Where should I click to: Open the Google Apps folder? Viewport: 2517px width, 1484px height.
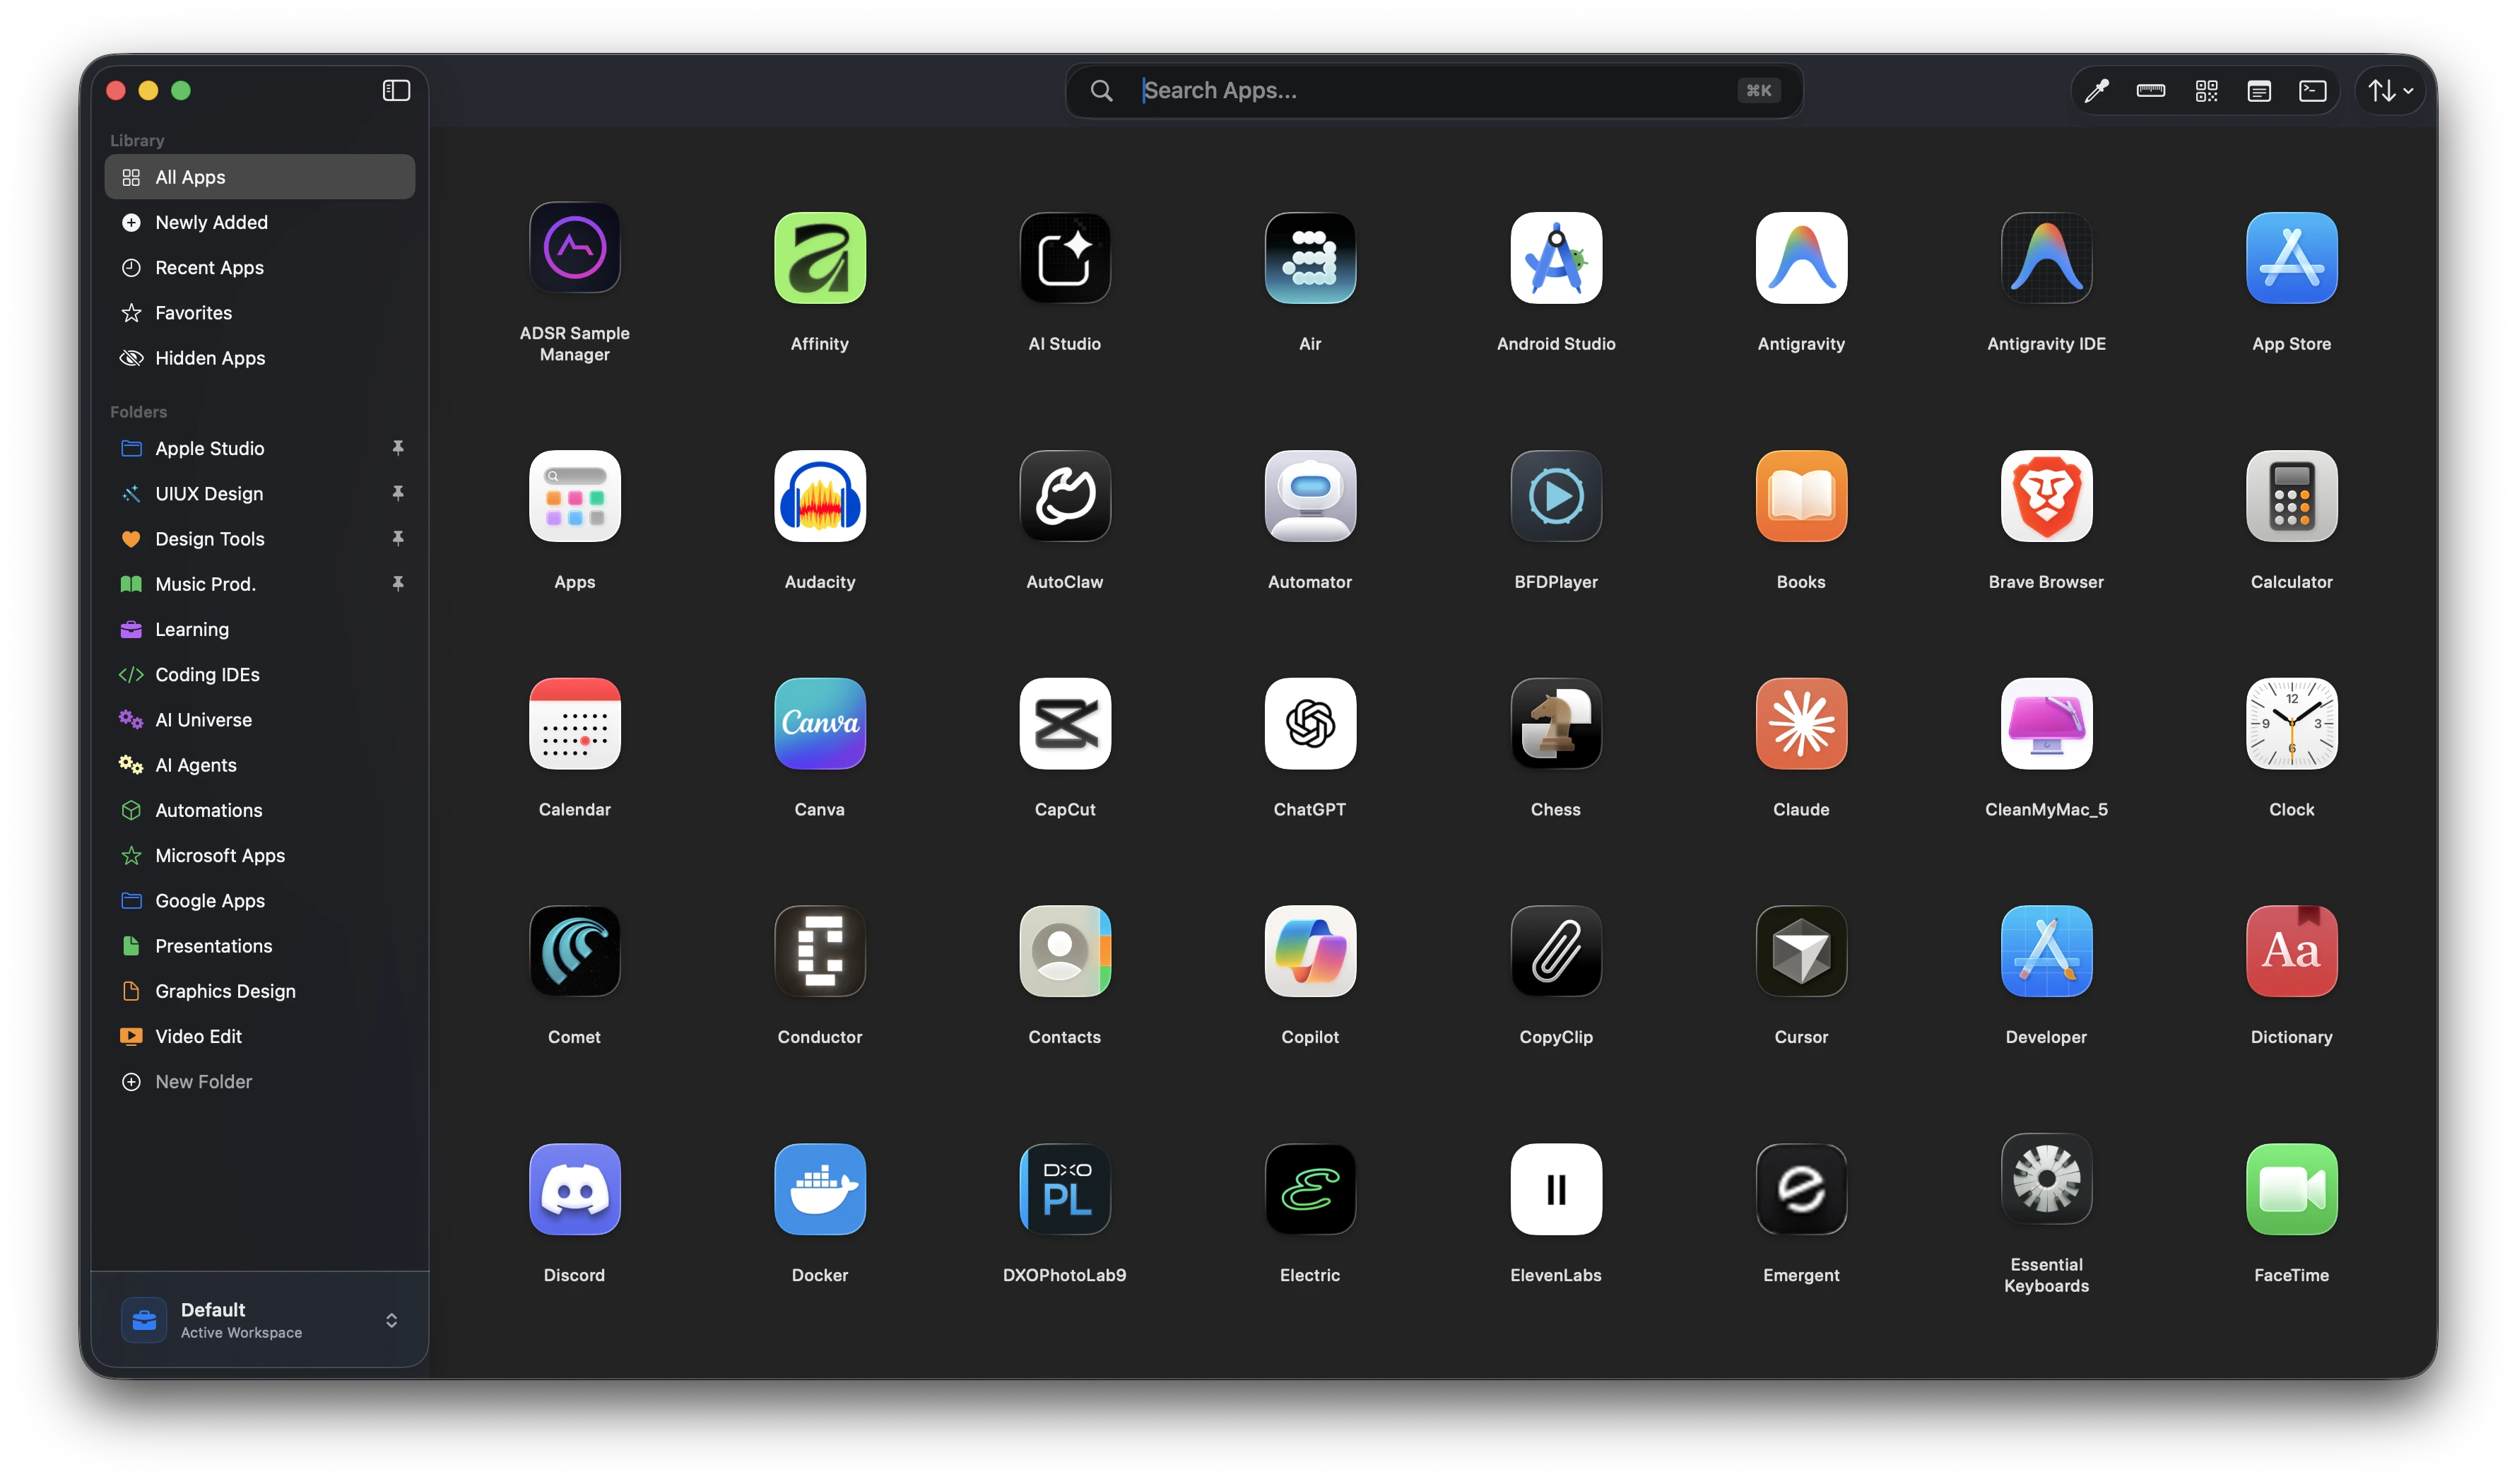(x=260, y=900)
